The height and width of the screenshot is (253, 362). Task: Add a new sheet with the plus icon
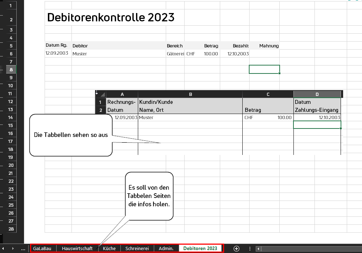(236, 249)
